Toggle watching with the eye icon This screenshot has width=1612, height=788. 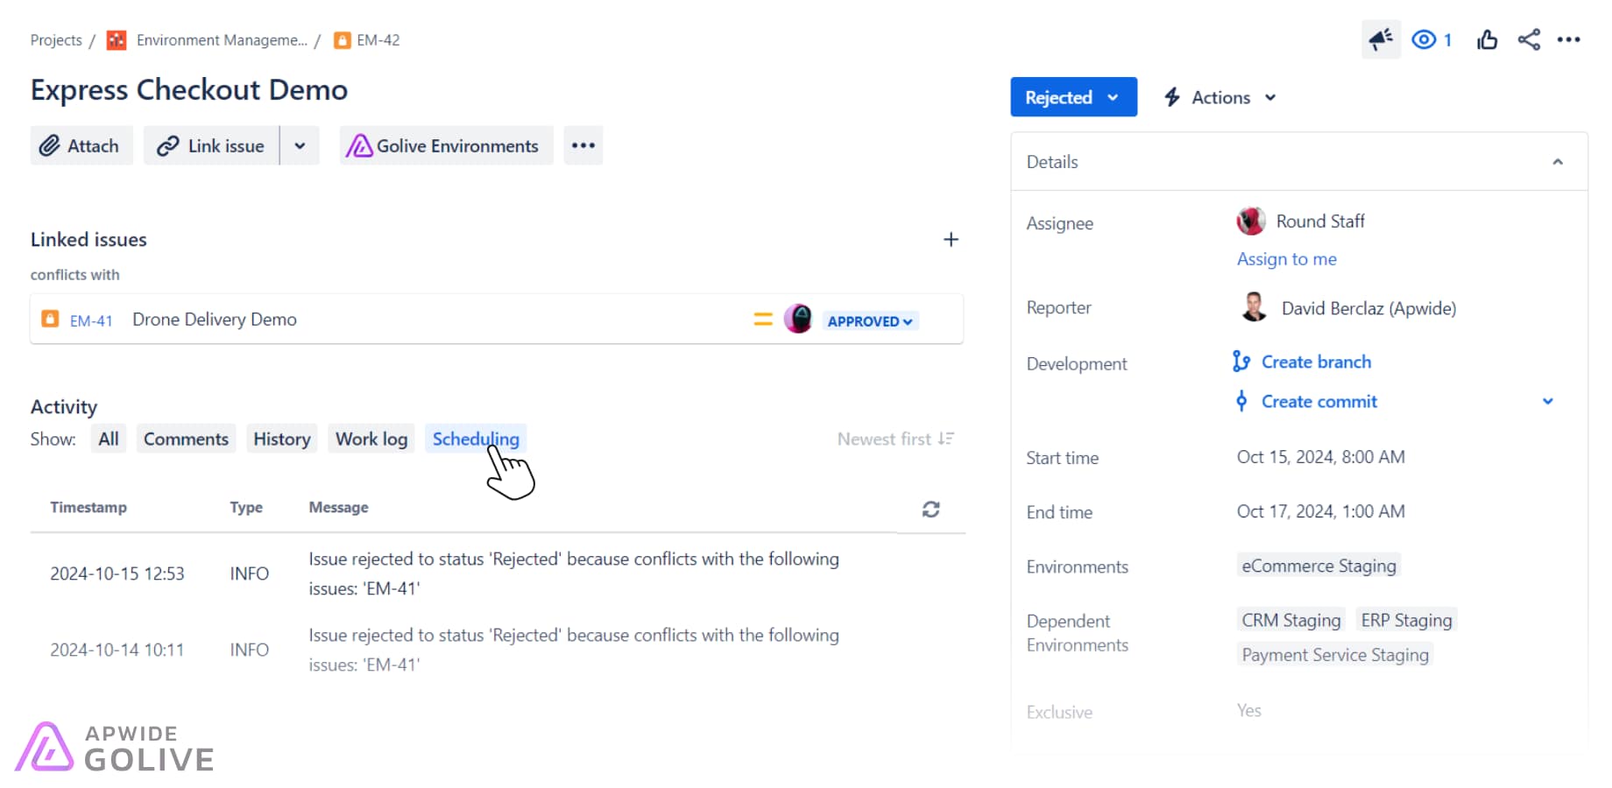1423,39
